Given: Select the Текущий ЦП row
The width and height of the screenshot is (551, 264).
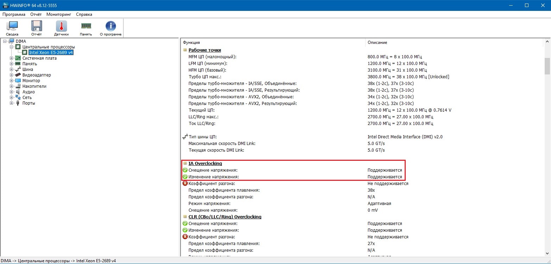Looking at the screenshot, I should [x=362, y=110].
